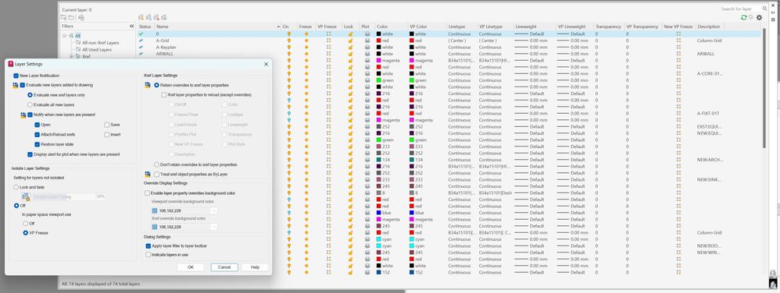Click the Status column header
780x293 pixels.
coord(145,26)
